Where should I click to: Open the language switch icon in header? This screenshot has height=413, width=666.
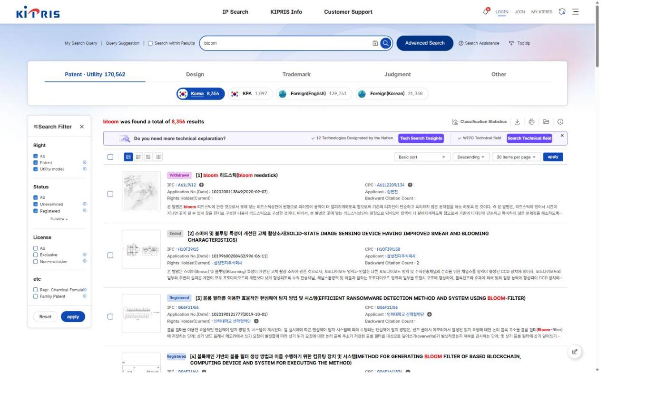(563, 11)
